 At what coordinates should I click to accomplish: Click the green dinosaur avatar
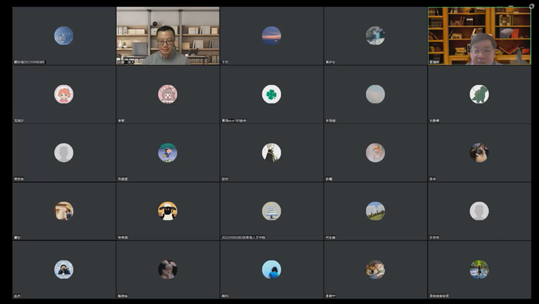point(479,95)
